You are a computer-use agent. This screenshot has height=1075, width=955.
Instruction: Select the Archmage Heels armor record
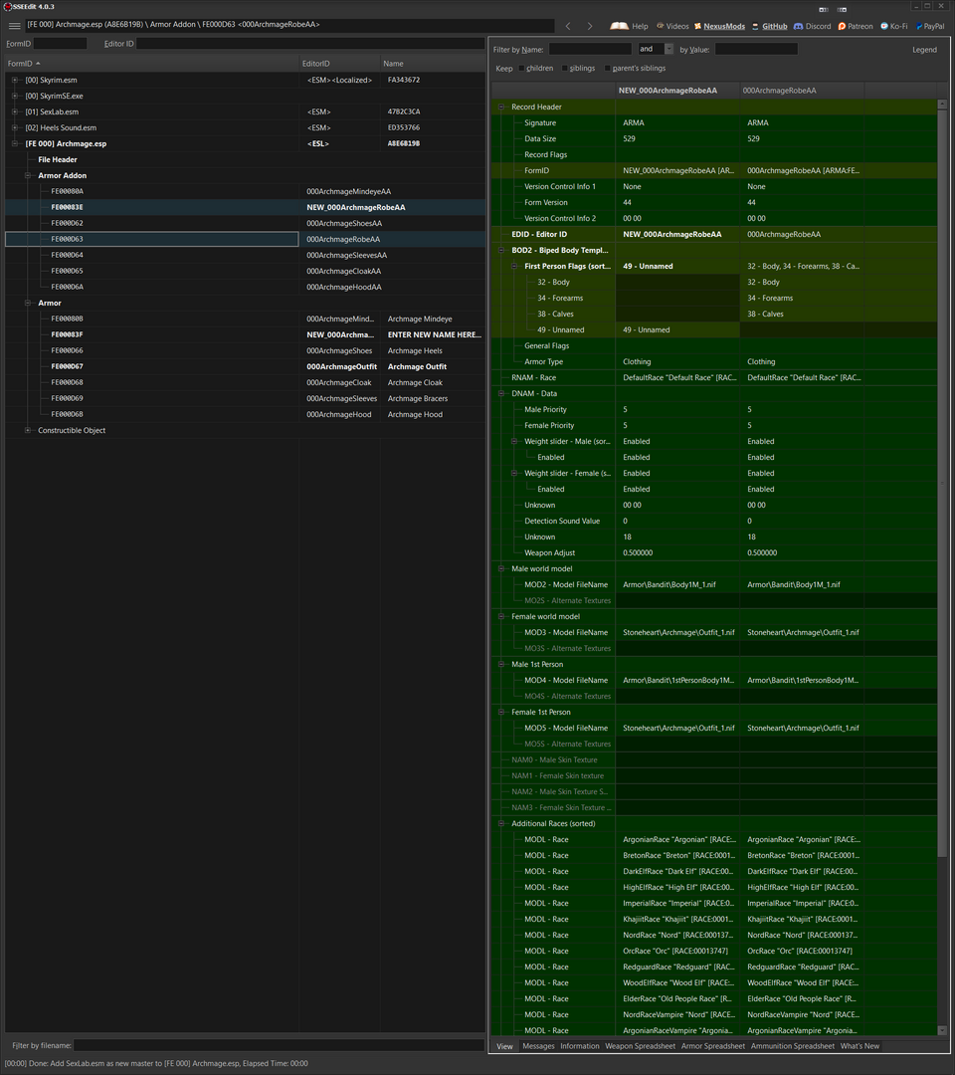click(x=246, y=350)
